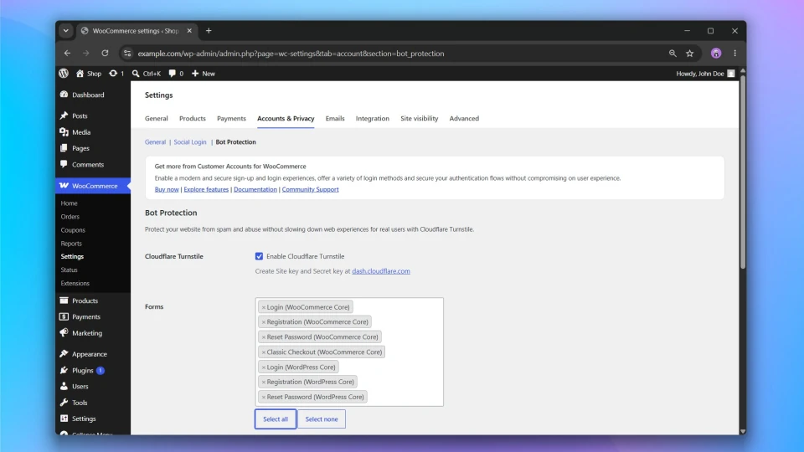
Task: Remove Registration (WooCommerce Core) tag
Action: pyautogui.click(x=264, y=322)
